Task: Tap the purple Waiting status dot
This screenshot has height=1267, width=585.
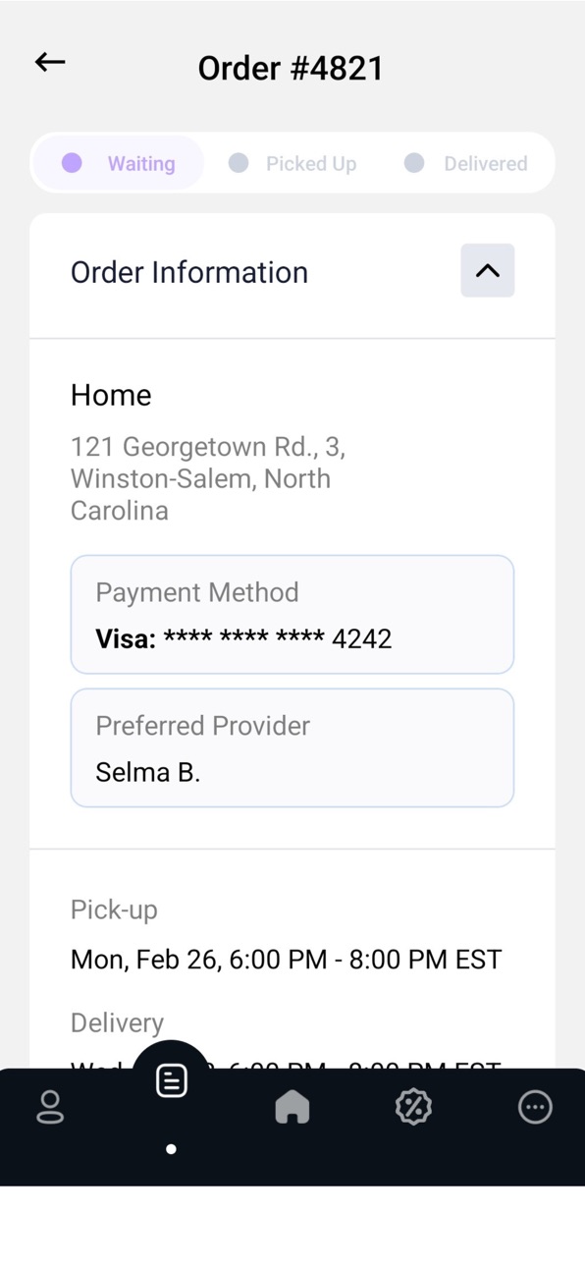Action: coord(72,163)
